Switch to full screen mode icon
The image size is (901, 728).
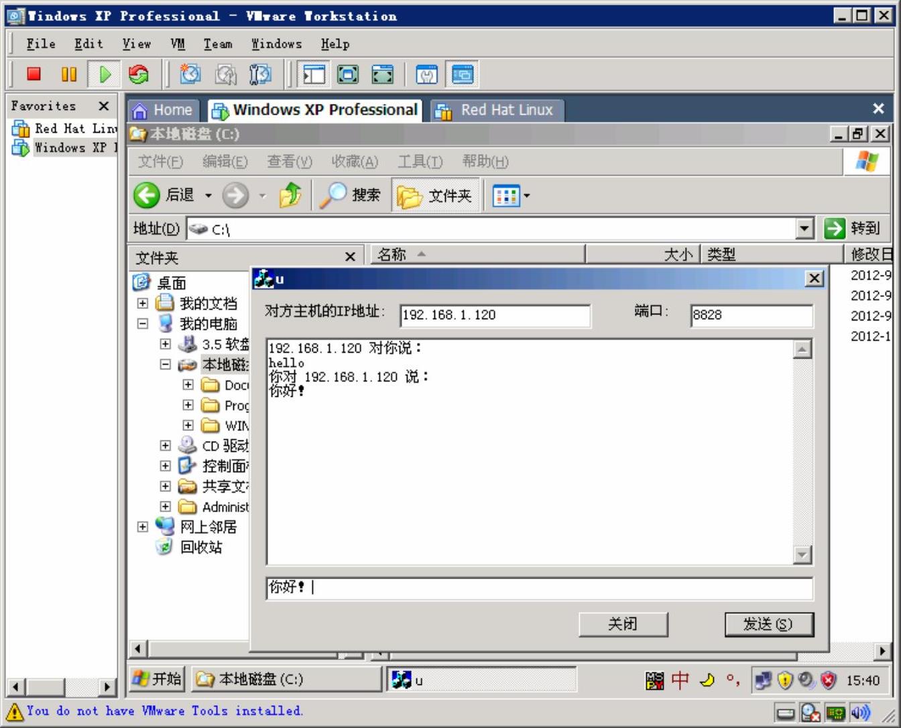coord(347,74)
